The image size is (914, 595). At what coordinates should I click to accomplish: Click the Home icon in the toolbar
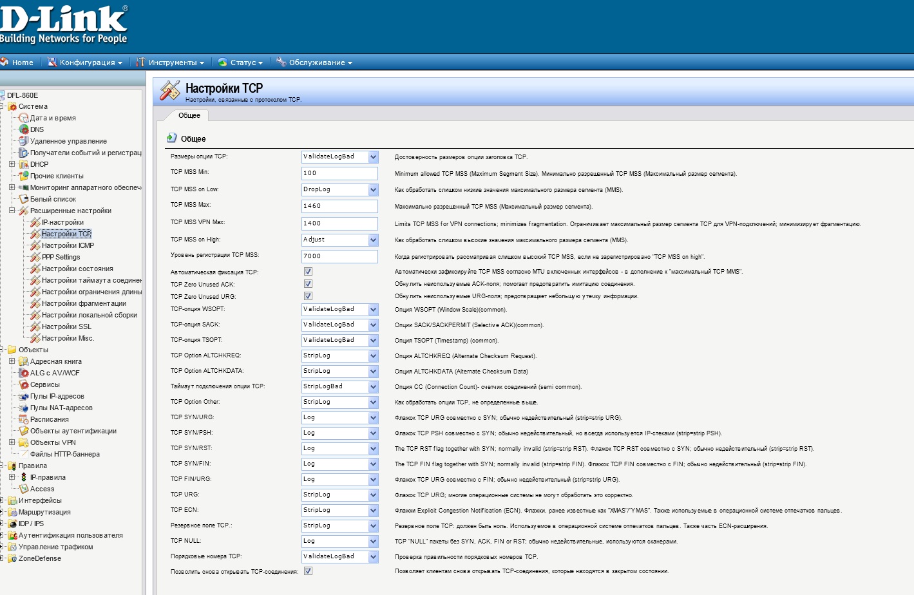tap(5, 62)
